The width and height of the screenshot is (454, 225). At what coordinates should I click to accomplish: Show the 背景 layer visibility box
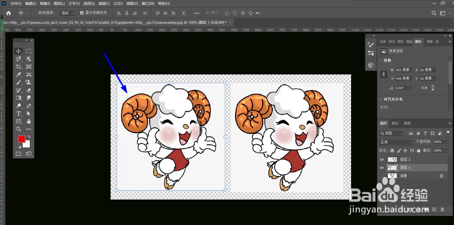[382, 176]
